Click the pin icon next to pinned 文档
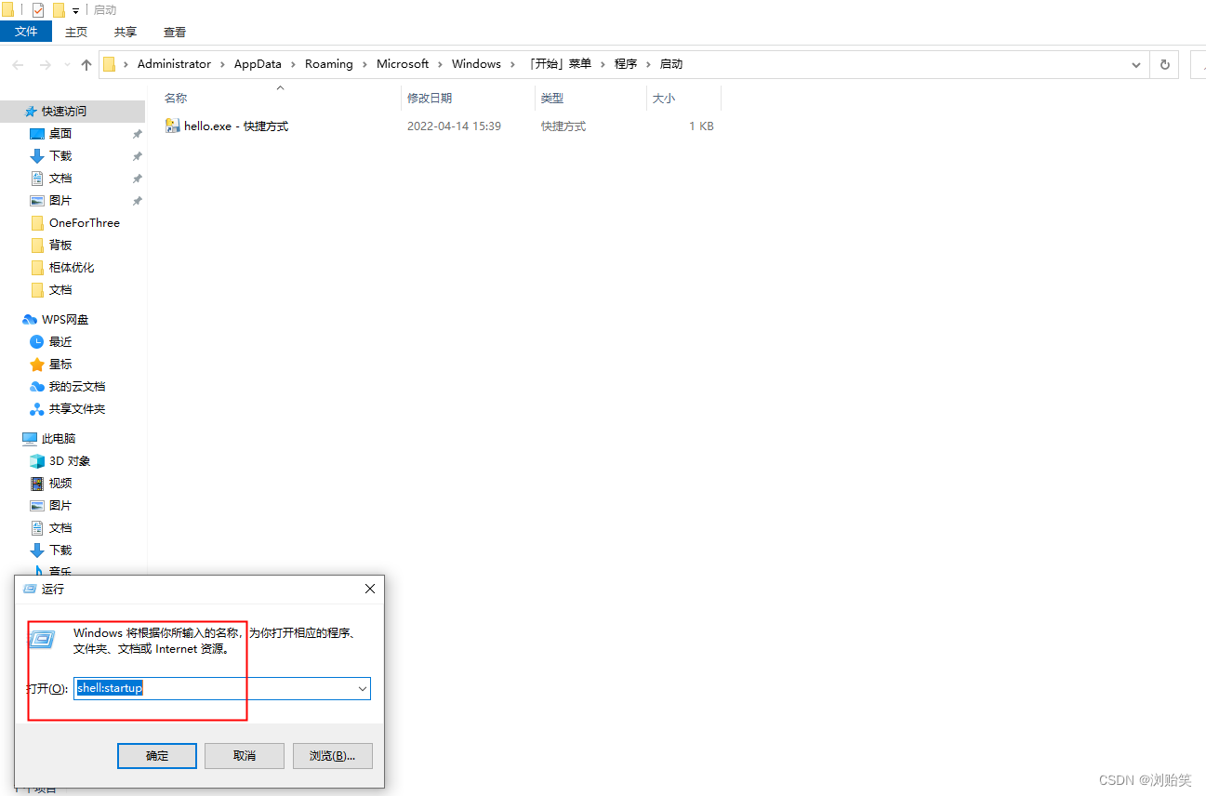Screen dimensions: 1206x796 tap(137, 179)
